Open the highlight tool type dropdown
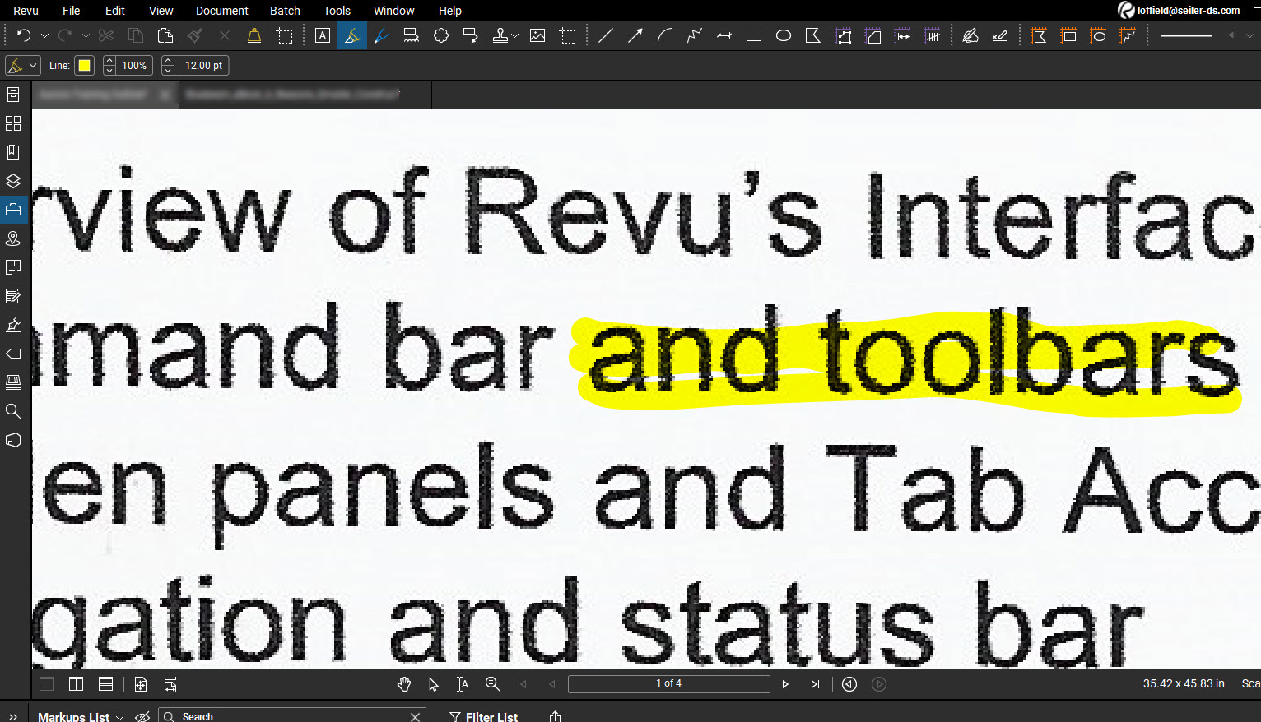The height and width of the screenshot is (722, 1261). pos(23,65)
